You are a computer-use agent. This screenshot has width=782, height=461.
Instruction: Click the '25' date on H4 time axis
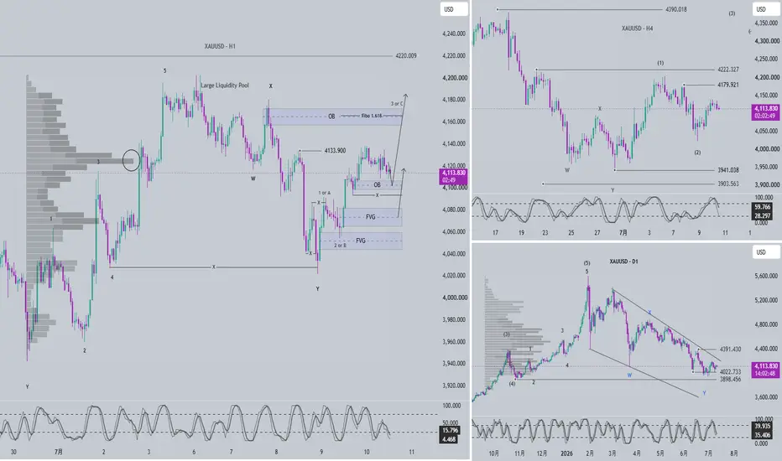571,233
